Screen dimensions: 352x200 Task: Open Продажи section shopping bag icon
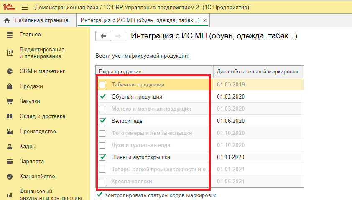pos(10,86)
